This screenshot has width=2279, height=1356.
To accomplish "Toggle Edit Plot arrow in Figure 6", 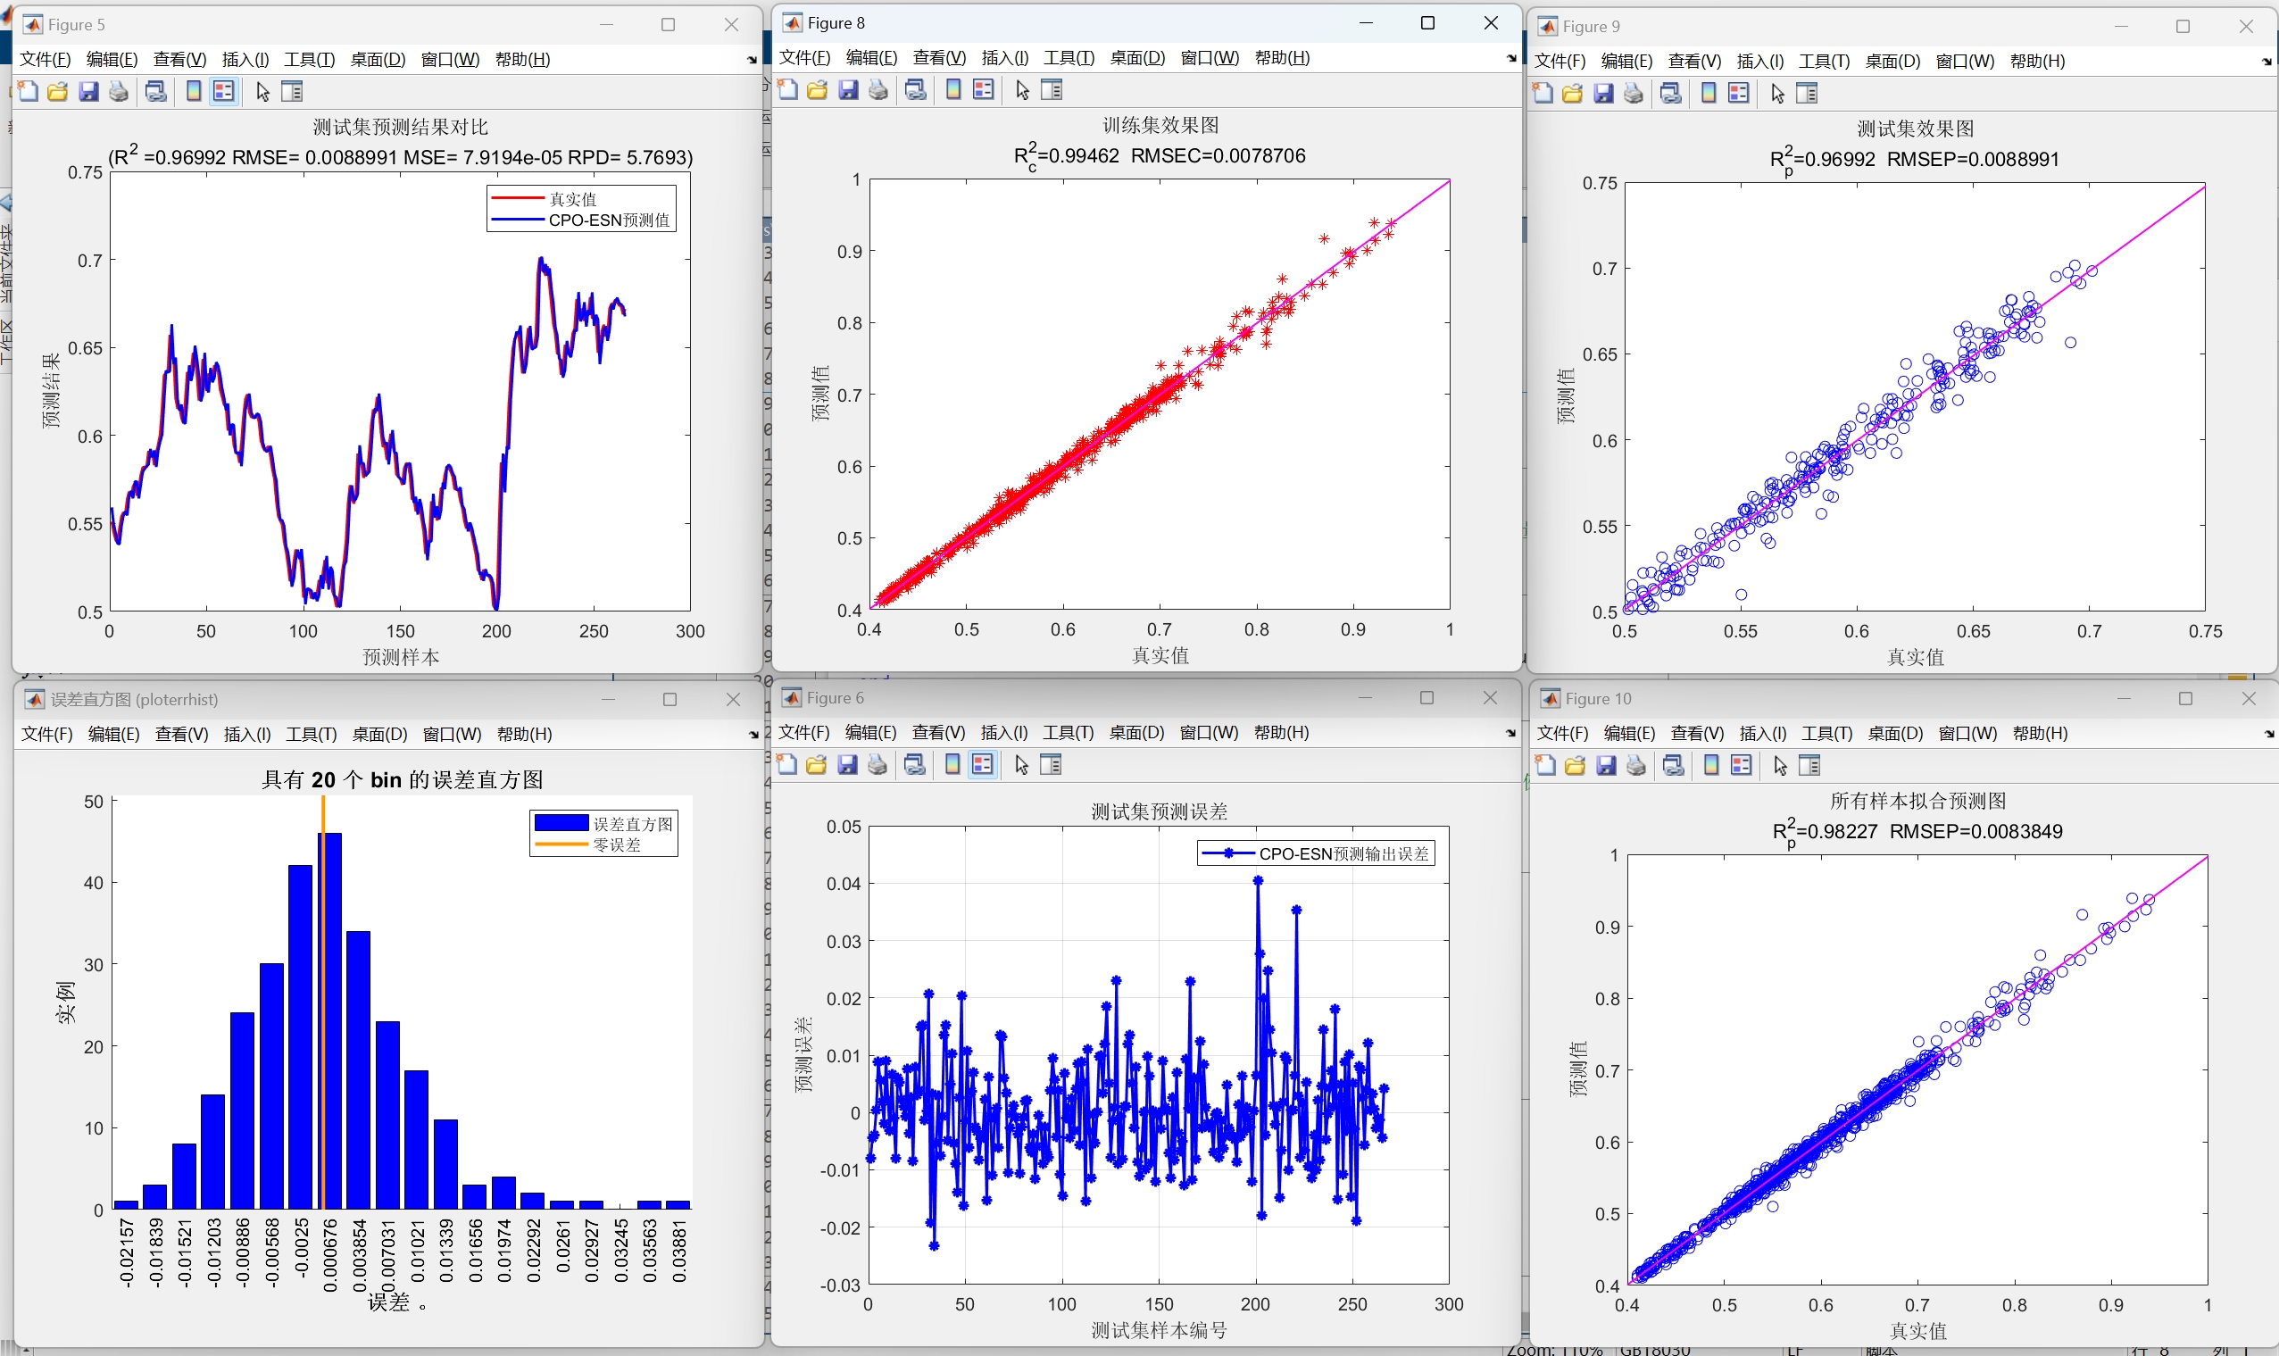I will (1022, 765).
